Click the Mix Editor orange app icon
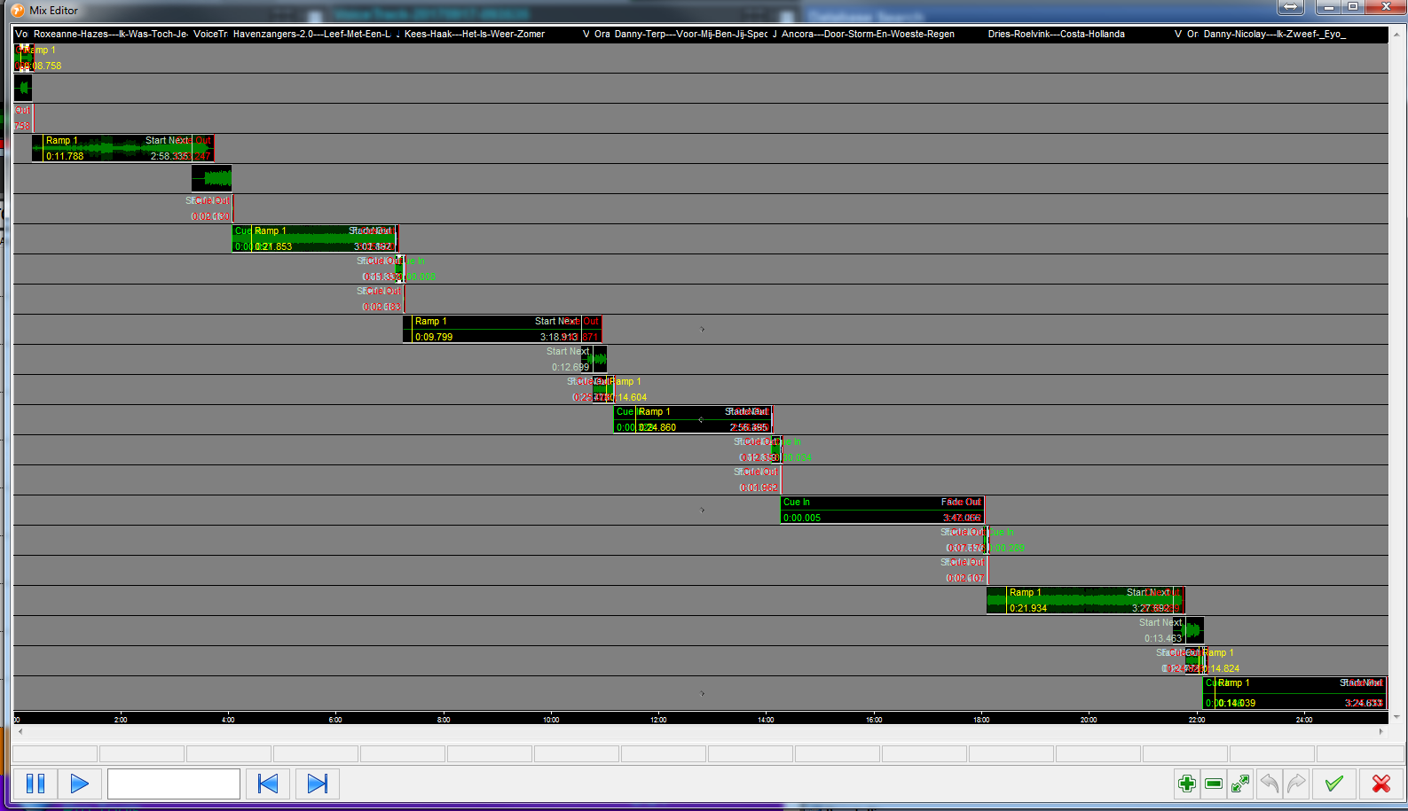This screenshot has height=811, width=1408. tap(18, 10)
